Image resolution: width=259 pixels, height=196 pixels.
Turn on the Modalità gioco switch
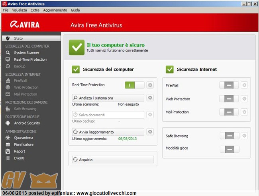[229, 149]
